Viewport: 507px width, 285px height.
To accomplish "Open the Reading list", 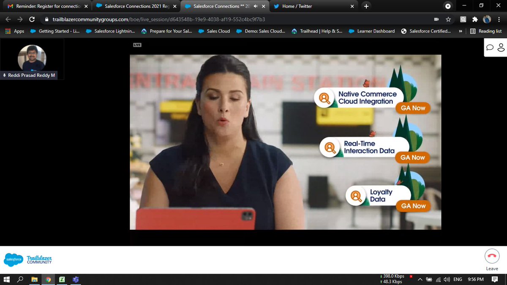I will coord(486,31).
